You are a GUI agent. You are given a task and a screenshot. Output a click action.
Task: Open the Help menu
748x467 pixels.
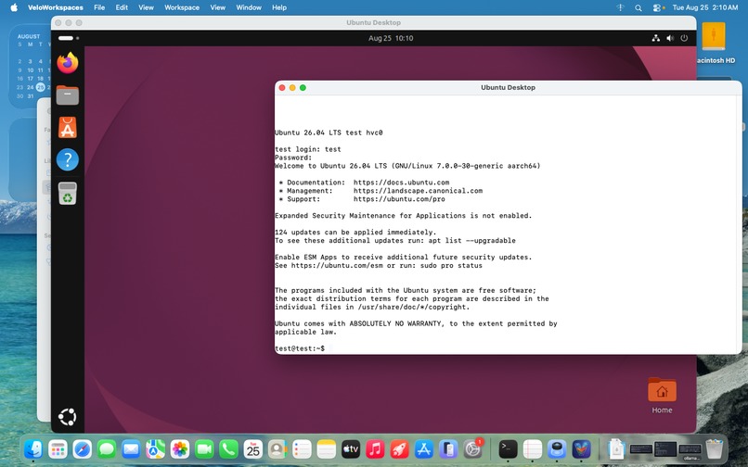(x=279, y=7)
